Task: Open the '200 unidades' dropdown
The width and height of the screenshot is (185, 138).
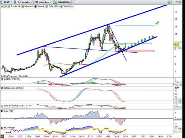Action: click(x=42, y=2)
